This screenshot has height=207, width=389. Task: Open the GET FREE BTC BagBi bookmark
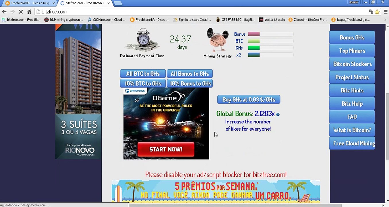click(235, 20)
